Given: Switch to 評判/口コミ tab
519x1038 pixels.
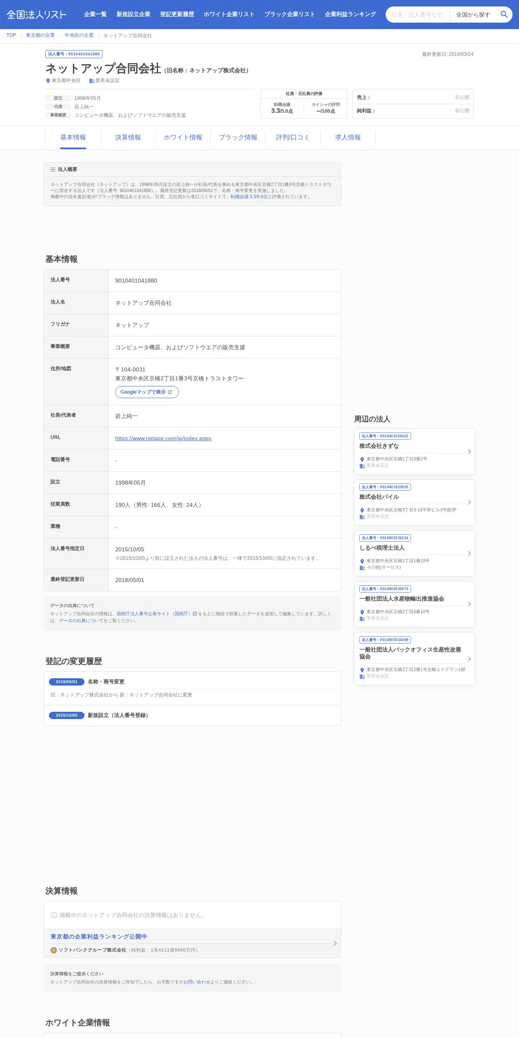Looking at the screenshot, I should (x=293, y=137).
